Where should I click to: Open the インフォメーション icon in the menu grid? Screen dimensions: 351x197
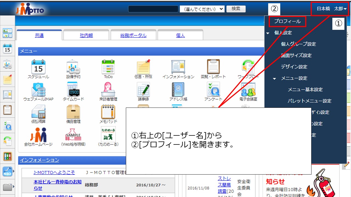click(x=178, y=67)
